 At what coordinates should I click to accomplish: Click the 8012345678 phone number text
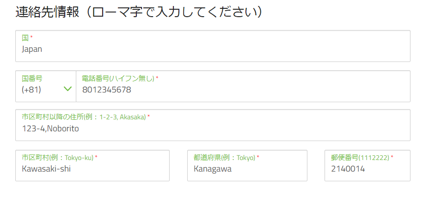coord(106,90)
